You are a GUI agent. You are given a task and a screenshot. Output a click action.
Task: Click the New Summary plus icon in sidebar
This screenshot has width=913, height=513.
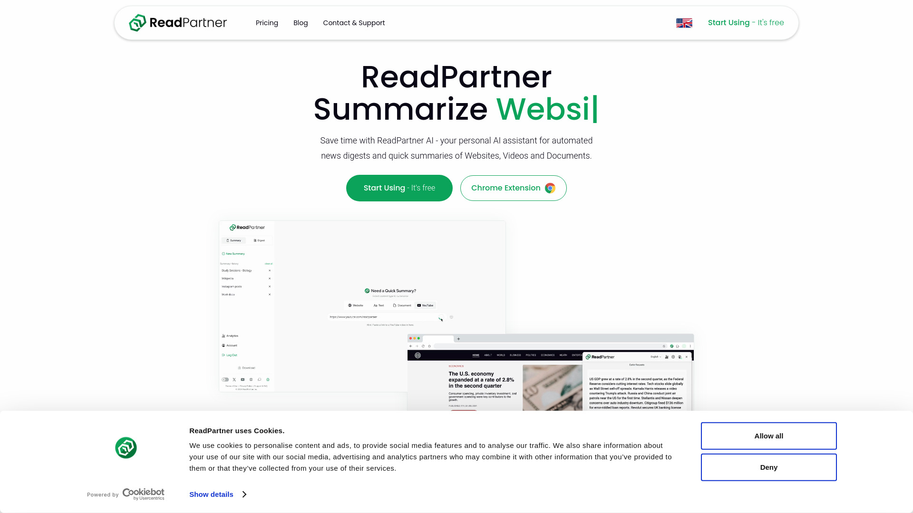click(224, 253)
